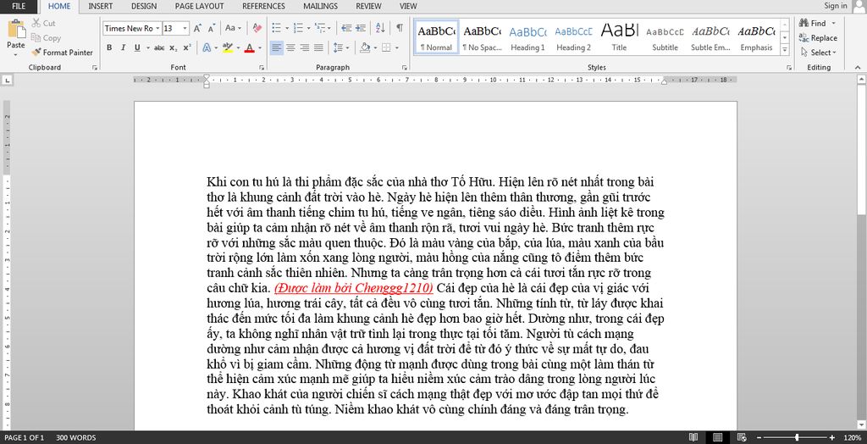Open the Select dropdown in Editing
This screenshot has width=867, height=444.
[x=819, y=53]
